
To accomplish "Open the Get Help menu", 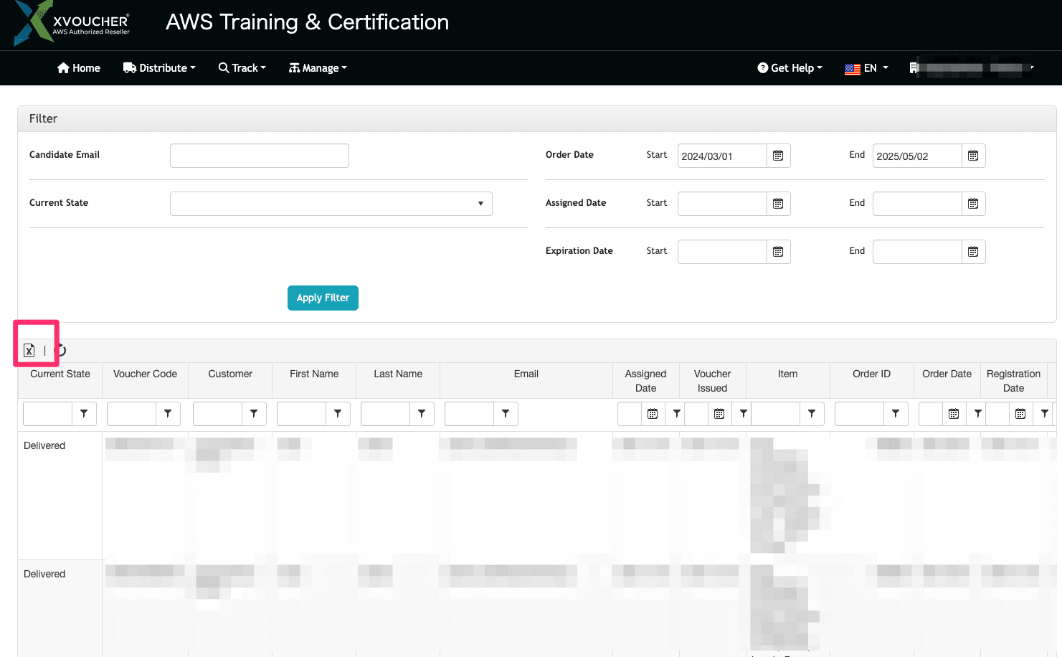I will [790, 68].
